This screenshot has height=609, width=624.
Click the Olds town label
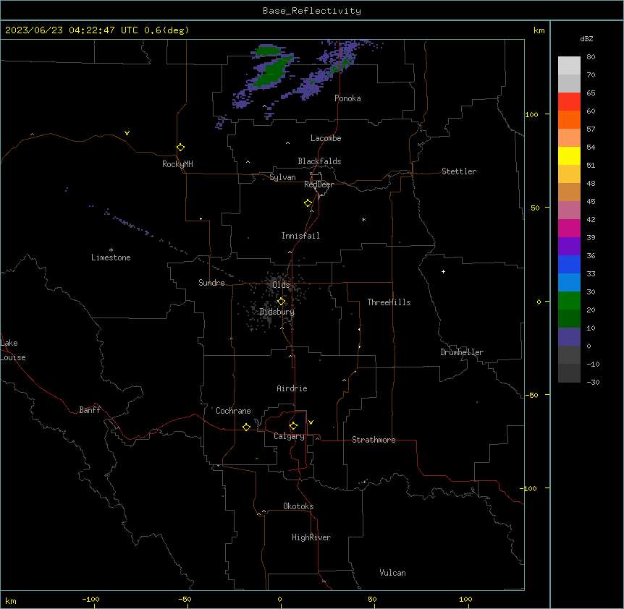point(281,285)
